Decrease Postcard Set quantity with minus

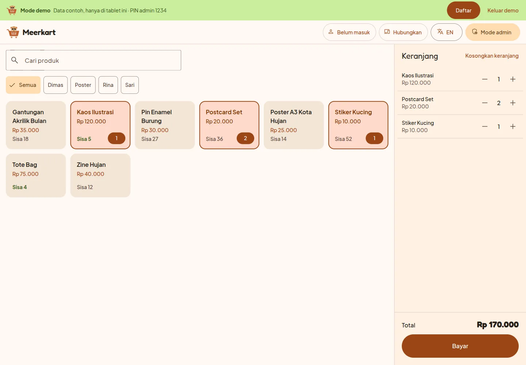(485, 103)
